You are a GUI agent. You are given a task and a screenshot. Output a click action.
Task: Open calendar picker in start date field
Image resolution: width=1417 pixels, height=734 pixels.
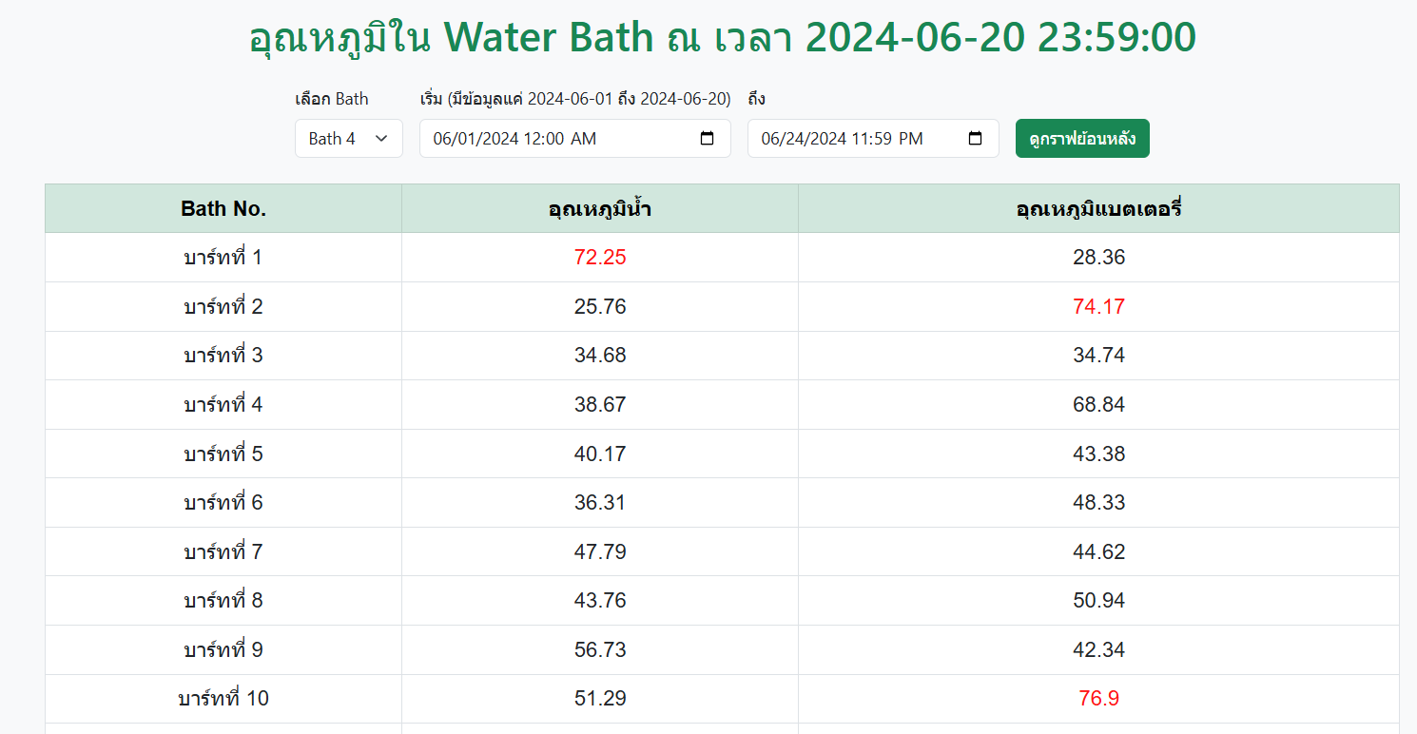707,139
